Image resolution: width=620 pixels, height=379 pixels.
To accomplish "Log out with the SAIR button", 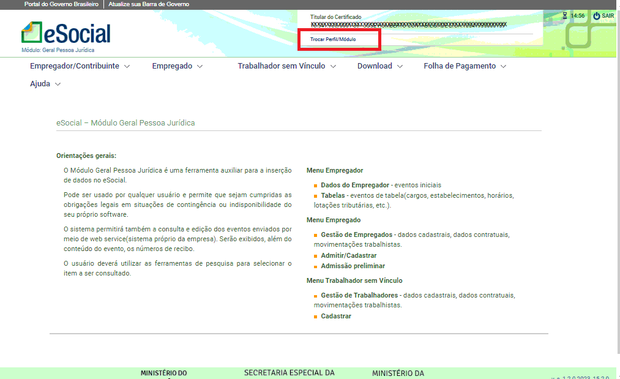I will point(604,16).
